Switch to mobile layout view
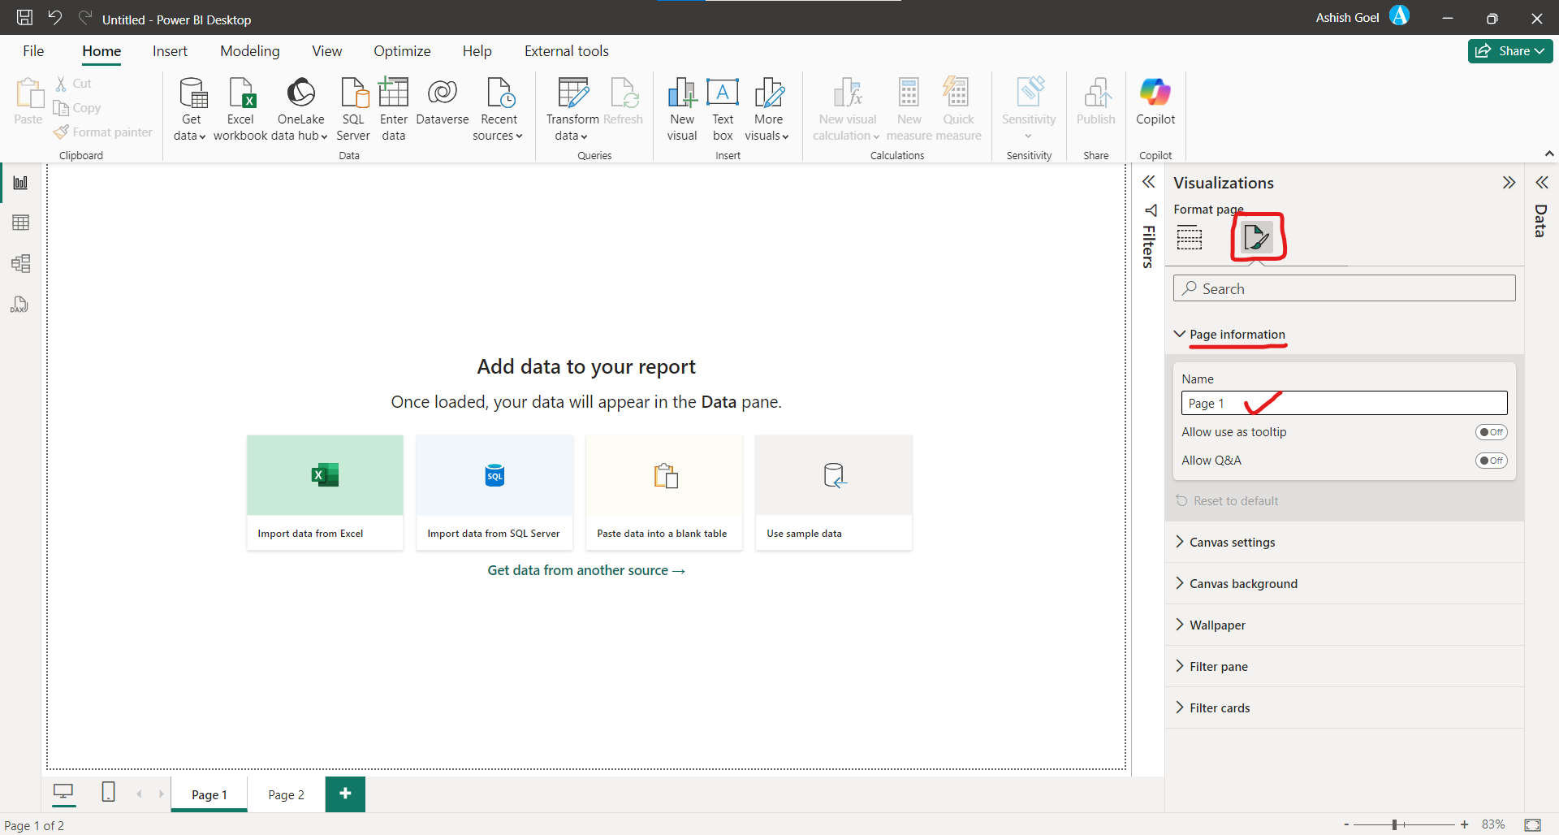 (x=108, y=794)
